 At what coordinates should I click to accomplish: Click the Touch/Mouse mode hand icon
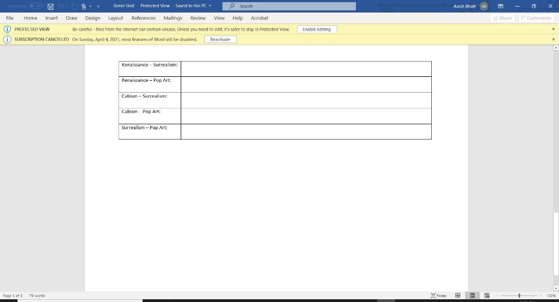(x=84, y=7)
